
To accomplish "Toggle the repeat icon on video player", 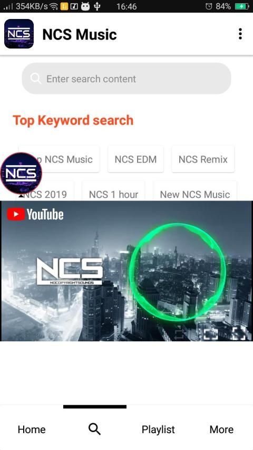I will pyautogui.click(x=179, y=334).
